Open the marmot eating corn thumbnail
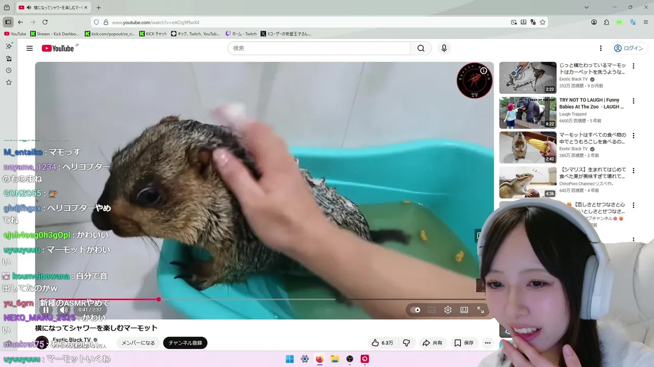 528,147
